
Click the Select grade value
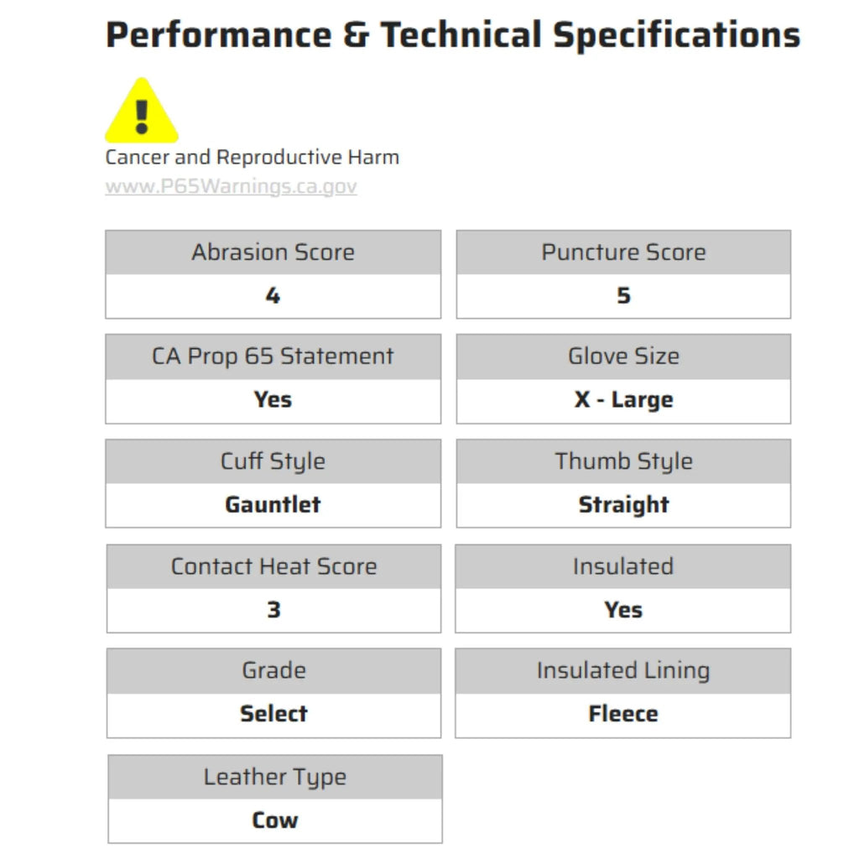click(x=273, y=714)
